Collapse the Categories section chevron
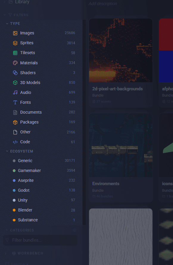 pos(7,230)
